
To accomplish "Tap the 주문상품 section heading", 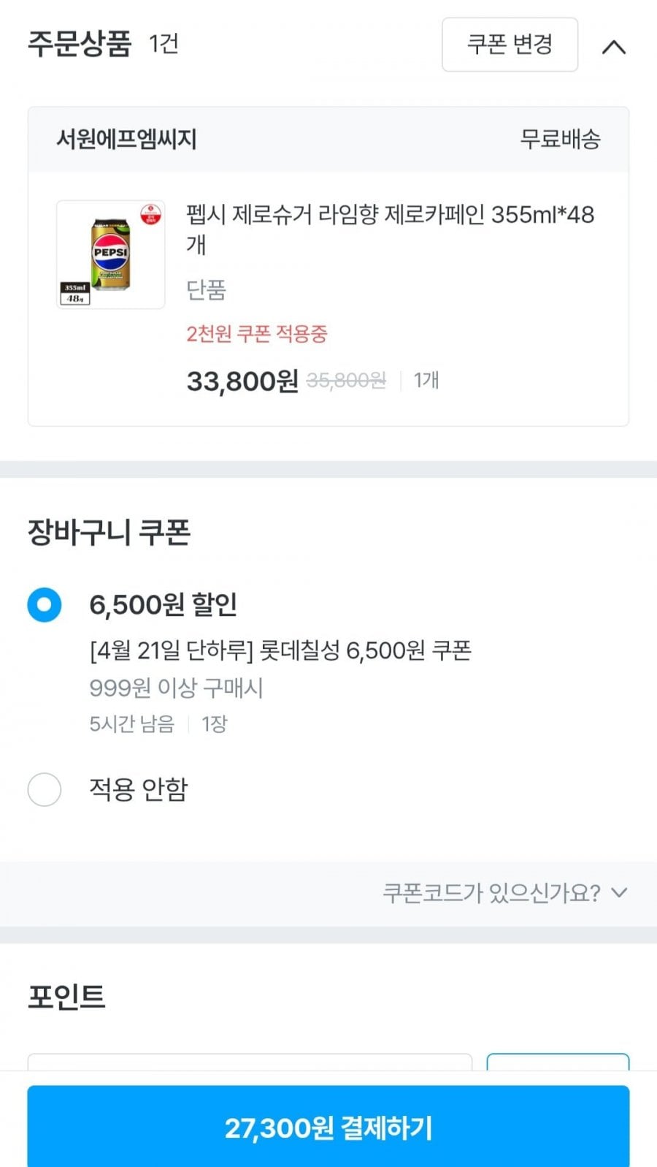I will 80,44.
